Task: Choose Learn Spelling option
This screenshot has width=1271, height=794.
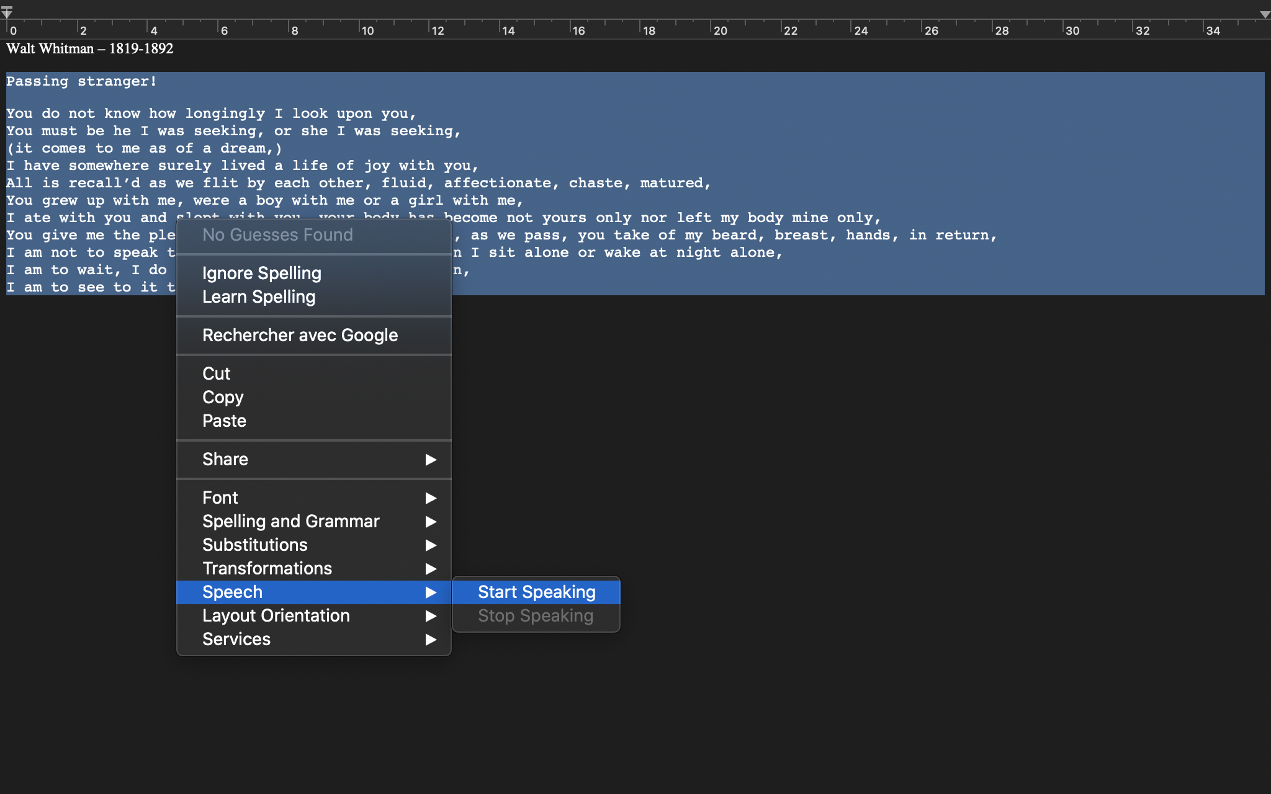Action: coord(313,297)
